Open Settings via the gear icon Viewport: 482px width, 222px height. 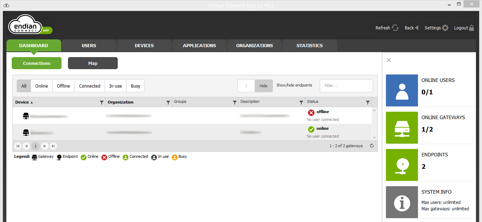pyautogui.click(x=445, y=28)
